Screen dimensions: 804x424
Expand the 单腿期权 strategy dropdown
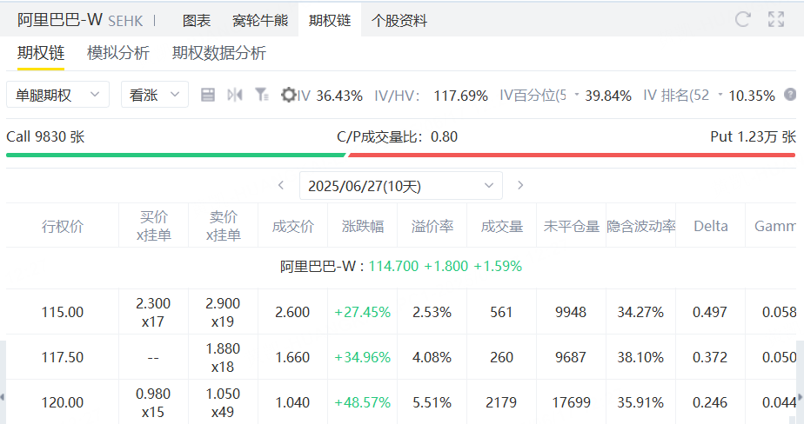pyautogui.click(x=58, y=95)
